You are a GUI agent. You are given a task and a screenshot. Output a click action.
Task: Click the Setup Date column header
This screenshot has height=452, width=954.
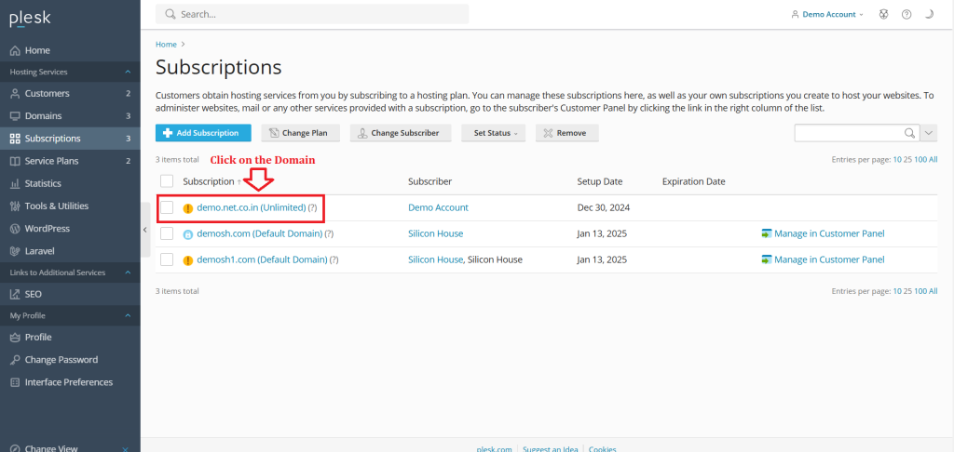[600, 181]
